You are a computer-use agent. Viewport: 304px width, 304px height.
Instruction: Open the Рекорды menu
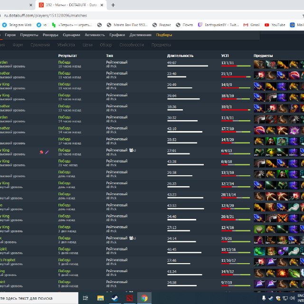(50, 35)
